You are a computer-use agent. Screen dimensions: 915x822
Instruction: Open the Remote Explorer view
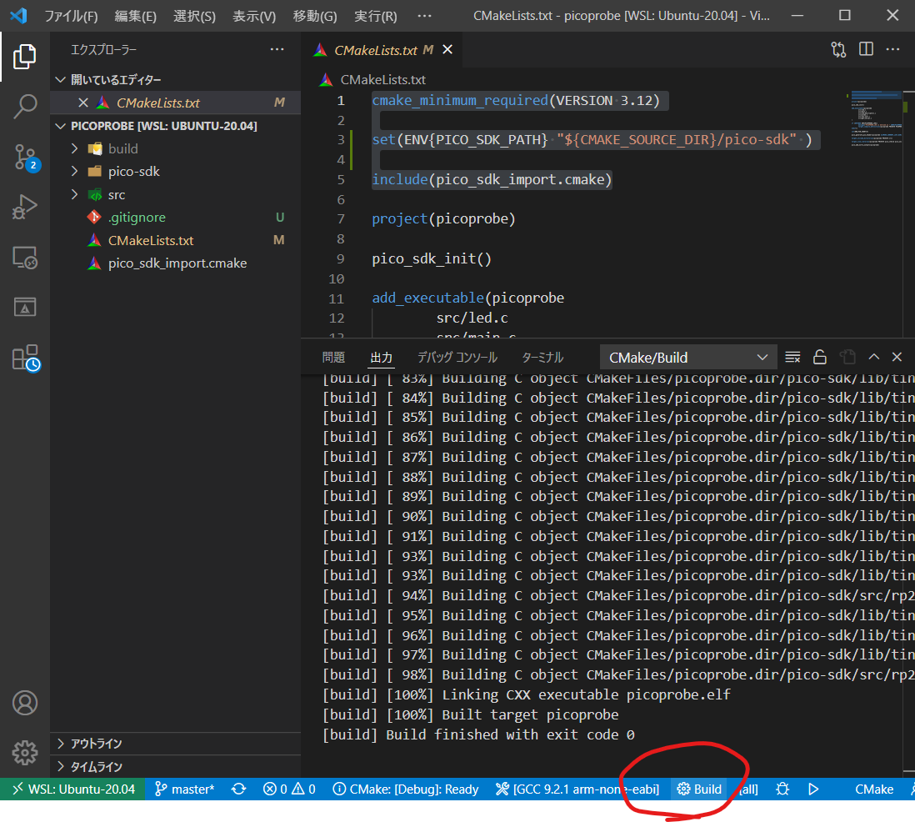(24, 258)
